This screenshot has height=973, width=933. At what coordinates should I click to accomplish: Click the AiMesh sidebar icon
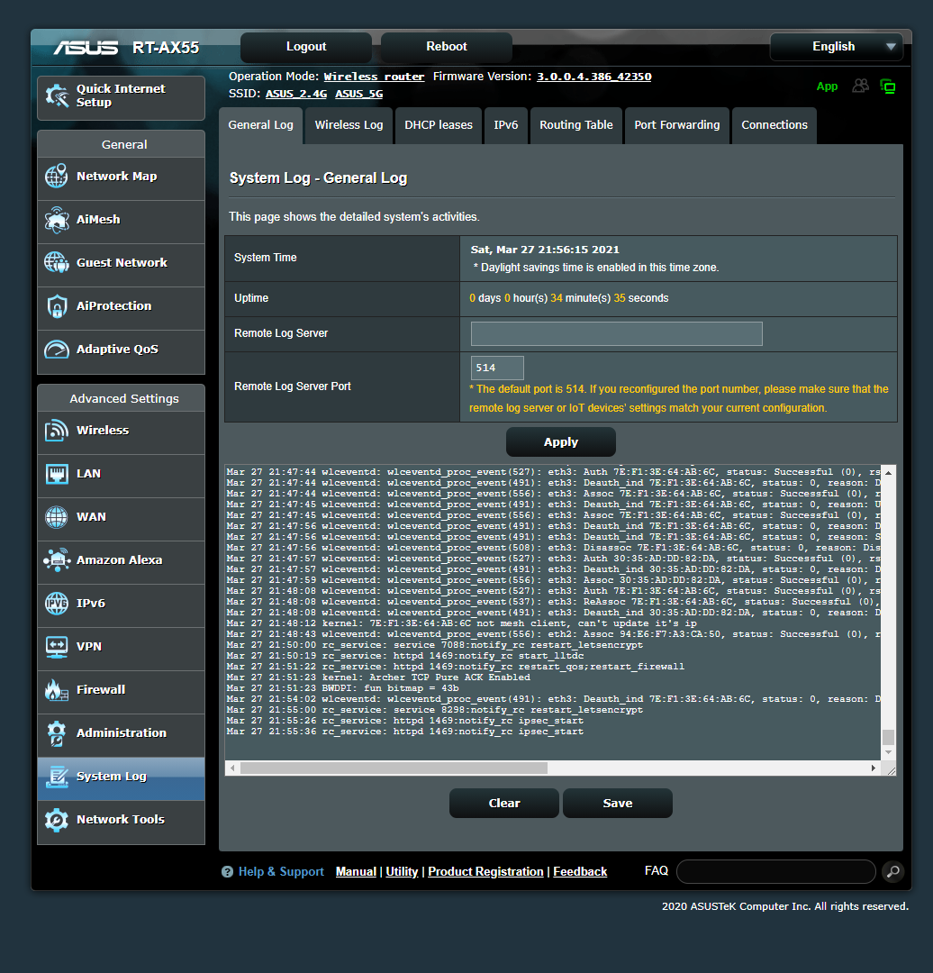pos(57,220)
